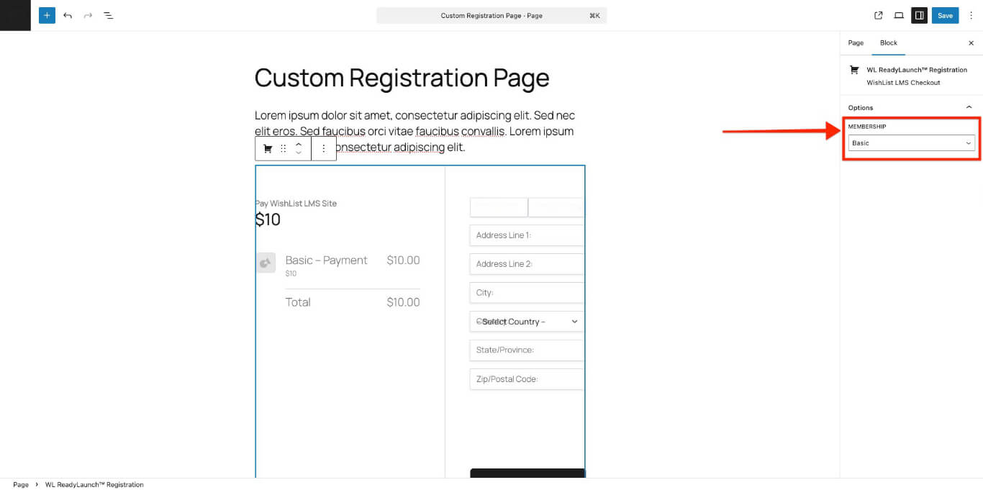Screen dimensions: 983x490
Task: Collapse the Options section in the sidebar
Action: pyautogui.click(x=969, y=106)
